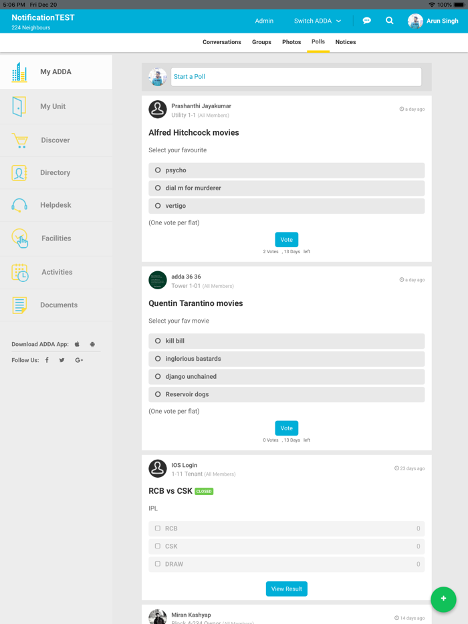The image size is (468, 624).
Task: Open My Unit door icon
Action: pyautogui.click(x=19, y=106)
